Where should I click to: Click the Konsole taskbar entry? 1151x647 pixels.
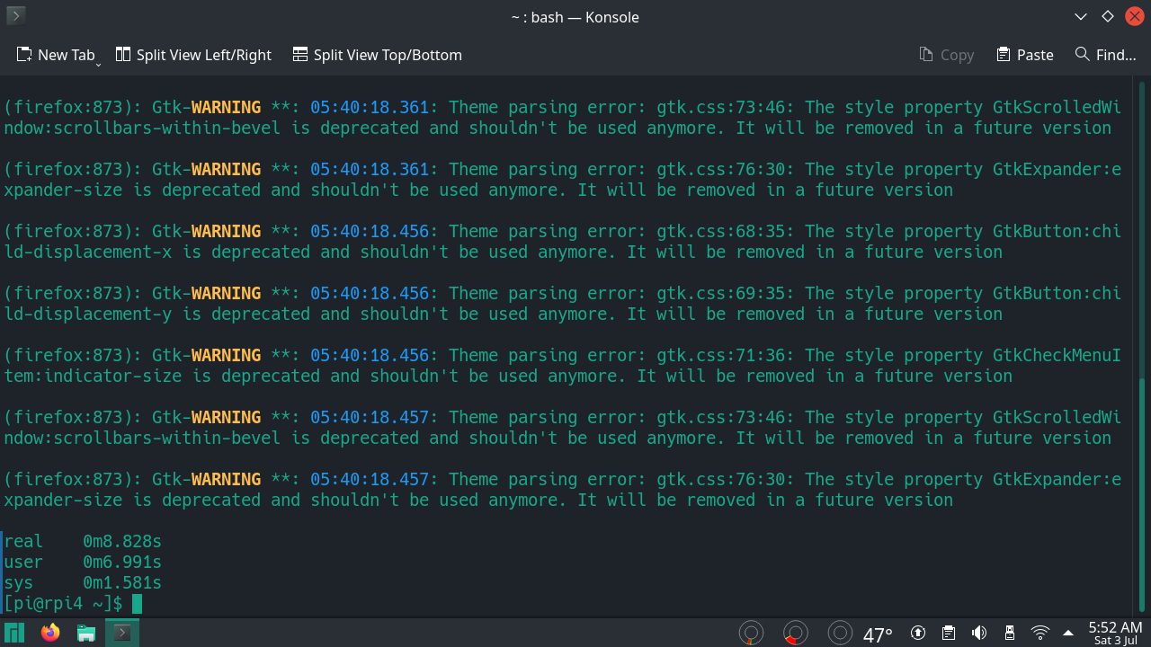coord(122,634)
